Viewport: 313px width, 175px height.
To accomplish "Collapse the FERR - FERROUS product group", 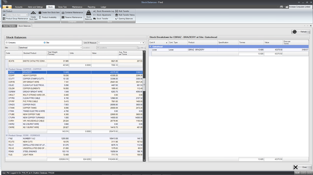I will pyautogui.click(x=7, y=135).
